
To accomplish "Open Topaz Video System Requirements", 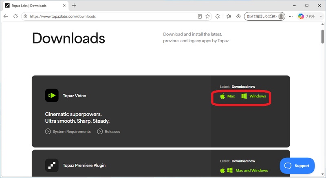I will pos(72,132).
